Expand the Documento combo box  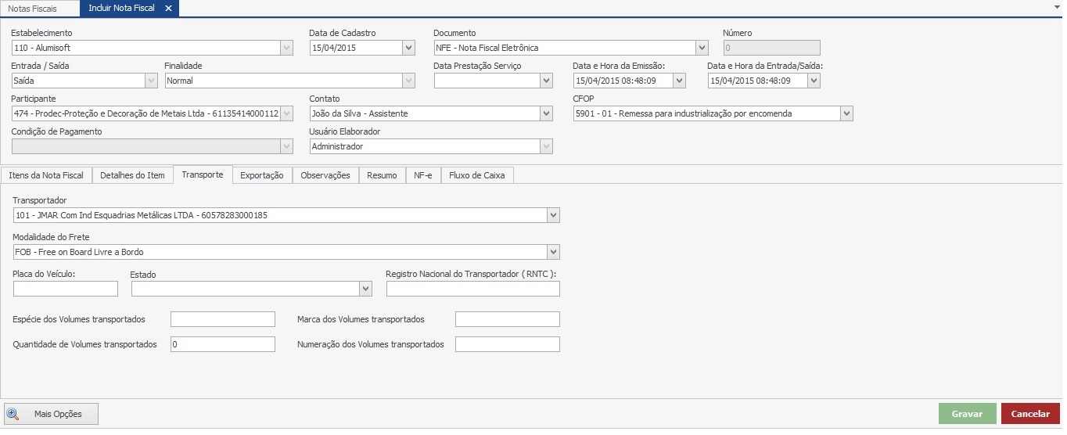(702, 48)
